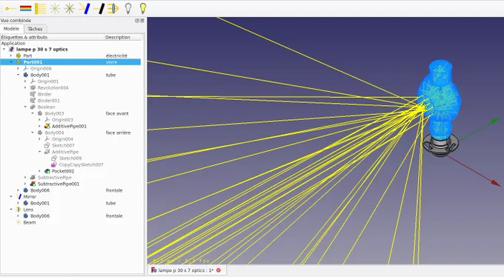Click the Description column header
Screen dimensions: 504x277
tap(123, 37)
